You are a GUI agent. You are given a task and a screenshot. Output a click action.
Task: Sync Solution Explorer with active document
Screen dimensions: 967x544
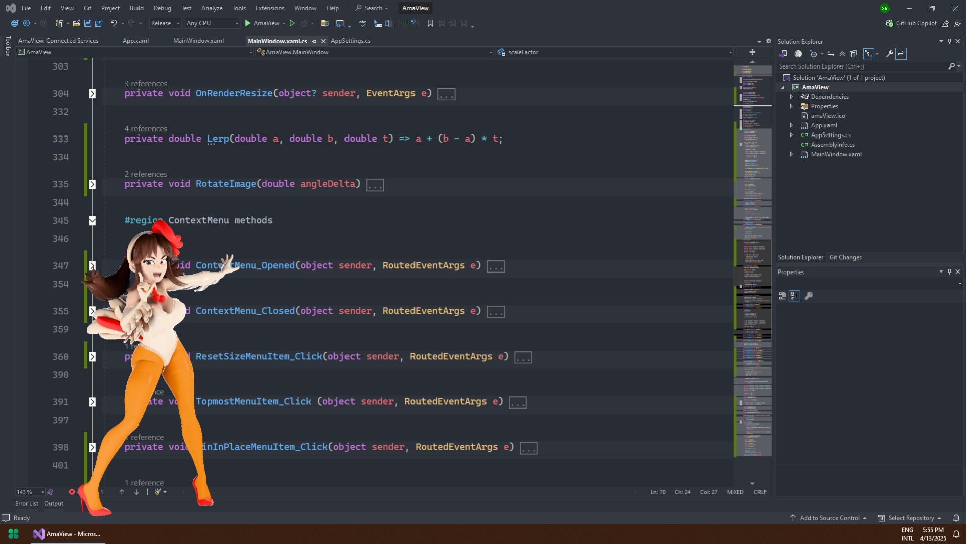pos(831,54)
